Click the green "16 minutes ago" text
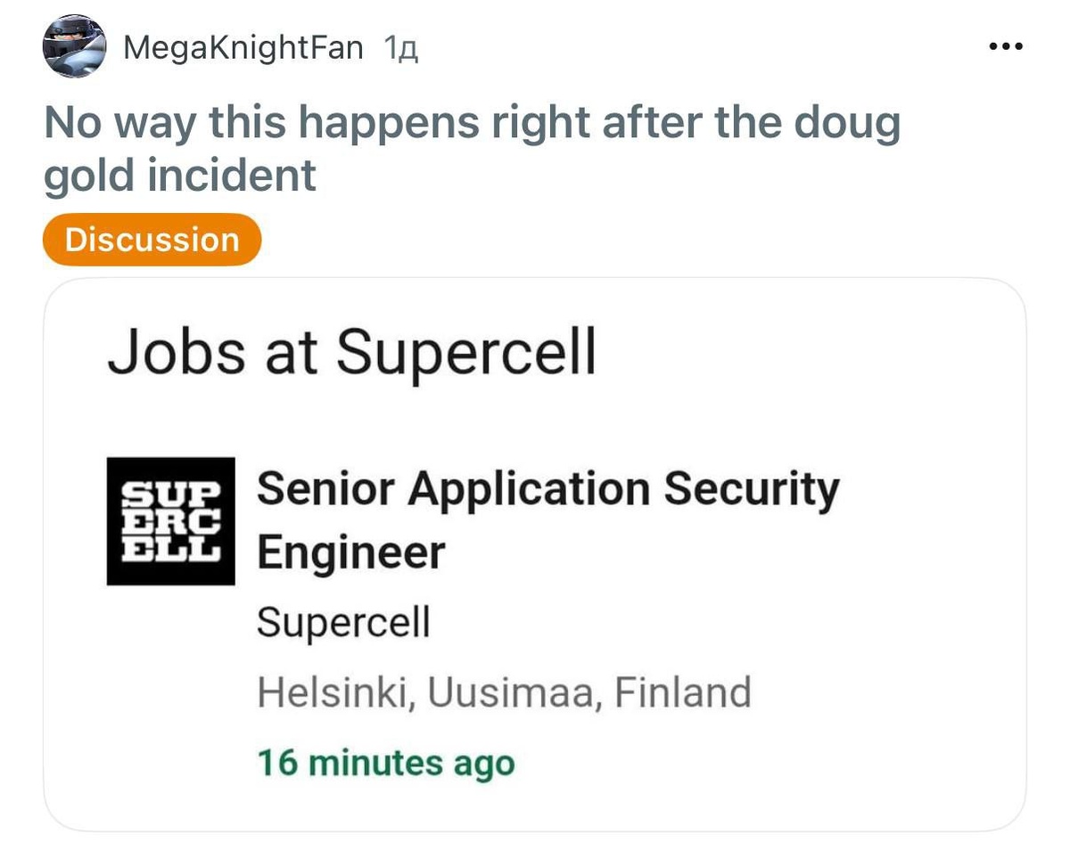Screen dimensions: 1070x843 [385, 763]
